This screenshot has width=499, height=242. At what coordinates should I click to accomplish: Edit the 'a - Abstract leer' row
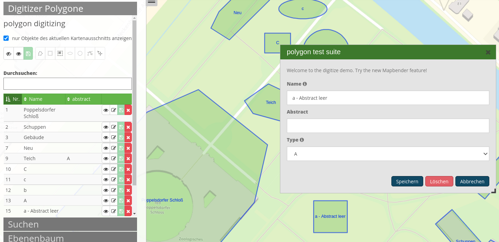[x=114, y=211]
